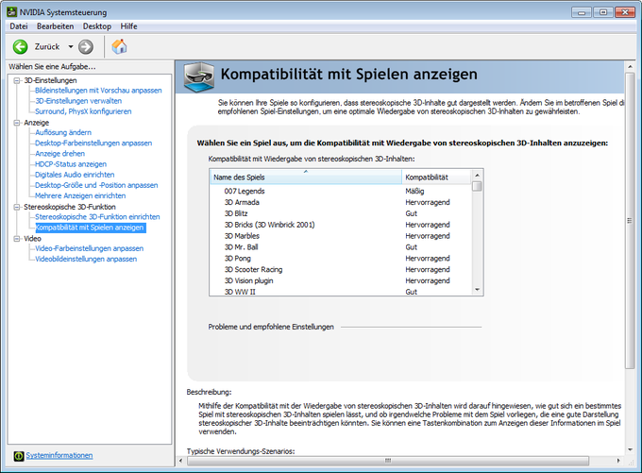Viewport: 642px width, 473px height.
Task: Collapse the Stereoskopische 3D-Funktion node
Action: pyautogui.click(x=17, y=207)
